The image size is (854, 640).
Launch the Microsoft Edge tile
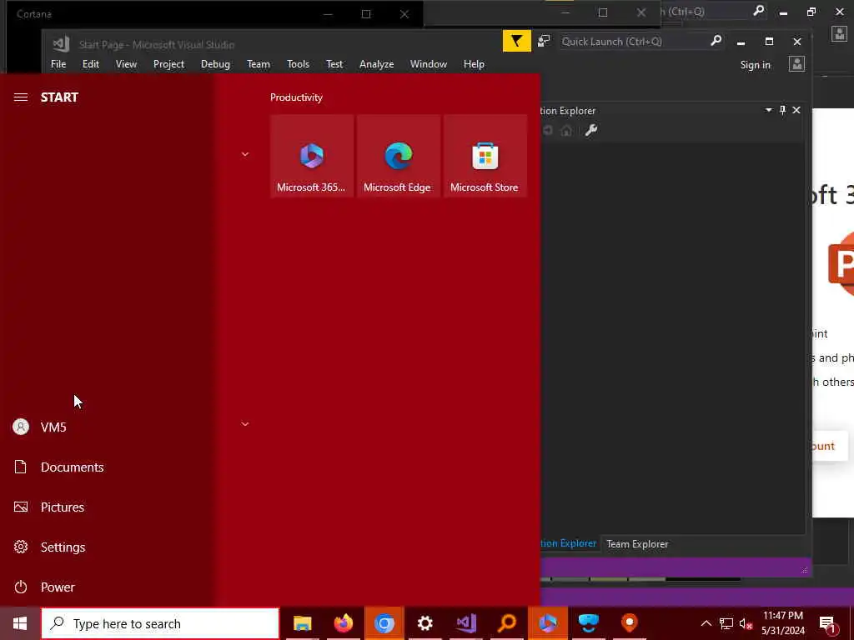[x=398, y=156]
